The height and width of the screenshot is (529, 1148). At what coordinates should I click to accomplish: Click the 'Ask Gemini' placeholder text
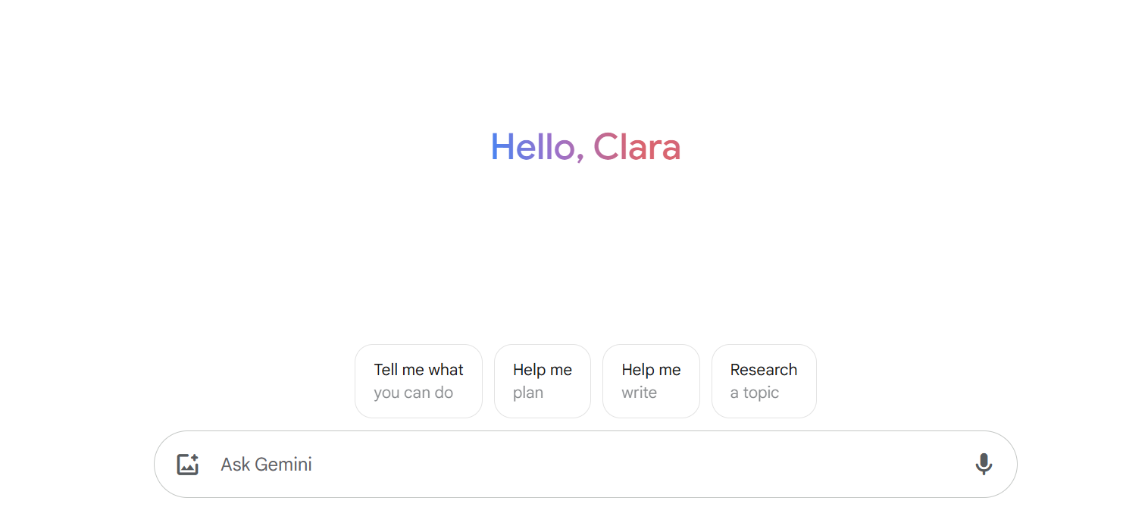pos(266,465)
